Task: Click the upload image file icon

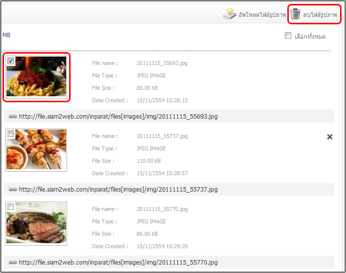Action: pyautogui.click(x=230, y=14)
